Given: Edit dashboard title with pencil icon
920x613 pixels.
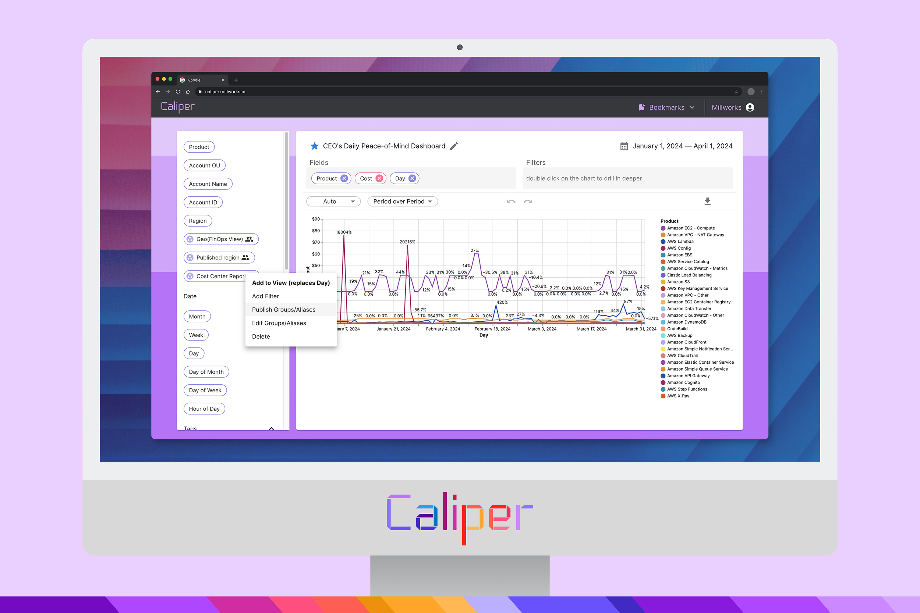Looking at the screenshot, I should tap(454, 146).
